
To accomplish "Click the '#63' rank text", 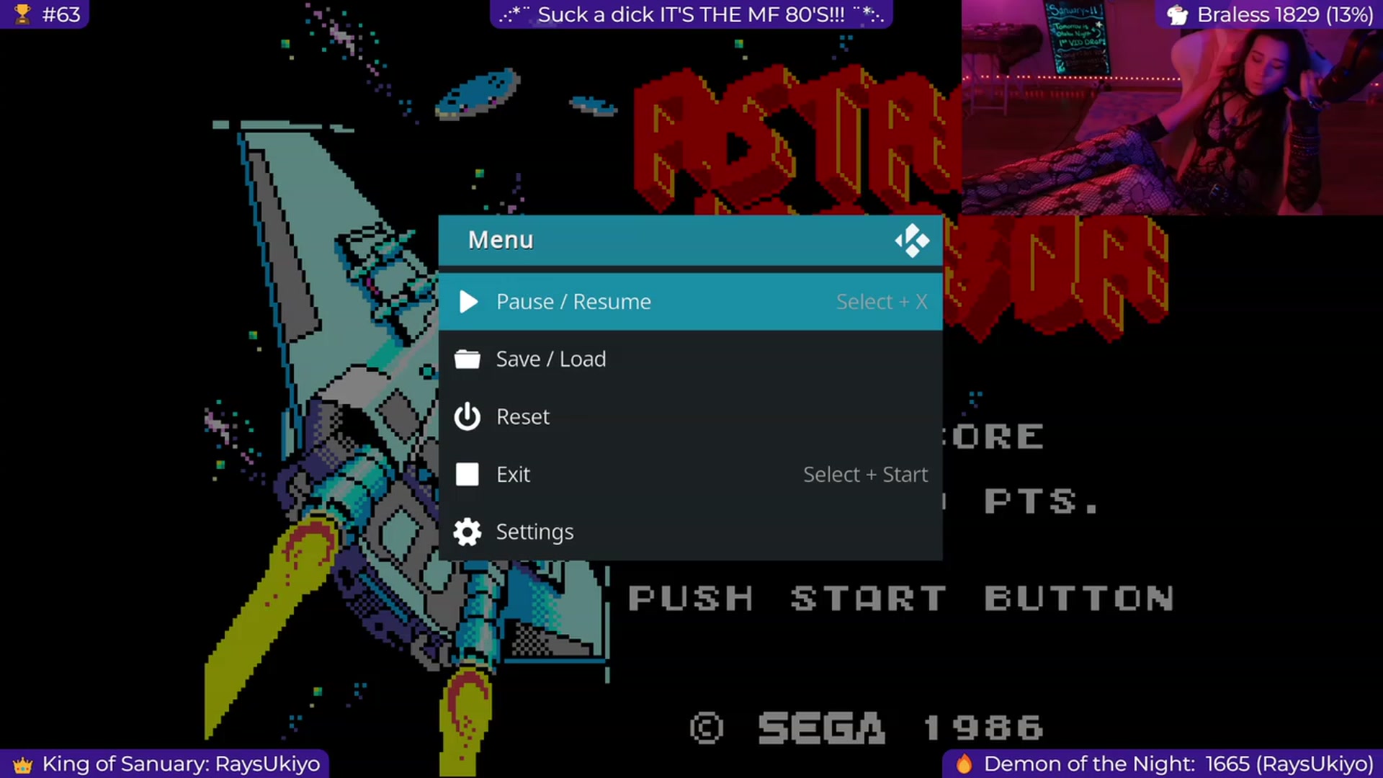I will click(61, 14).
